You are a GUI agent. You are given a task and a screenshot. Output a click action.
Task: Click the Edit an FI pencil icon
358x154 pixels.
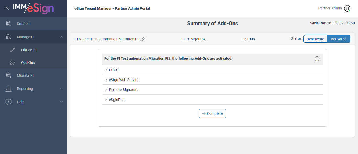[x=13, y=50]
